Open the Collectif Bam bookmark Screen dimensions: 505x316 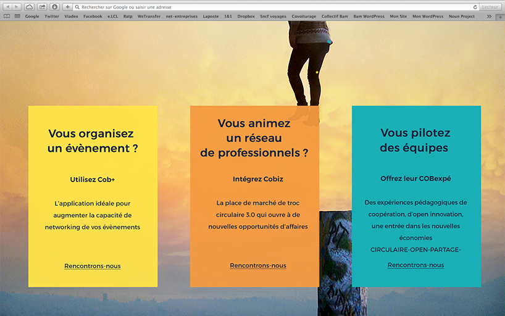(x=335, y=17)
